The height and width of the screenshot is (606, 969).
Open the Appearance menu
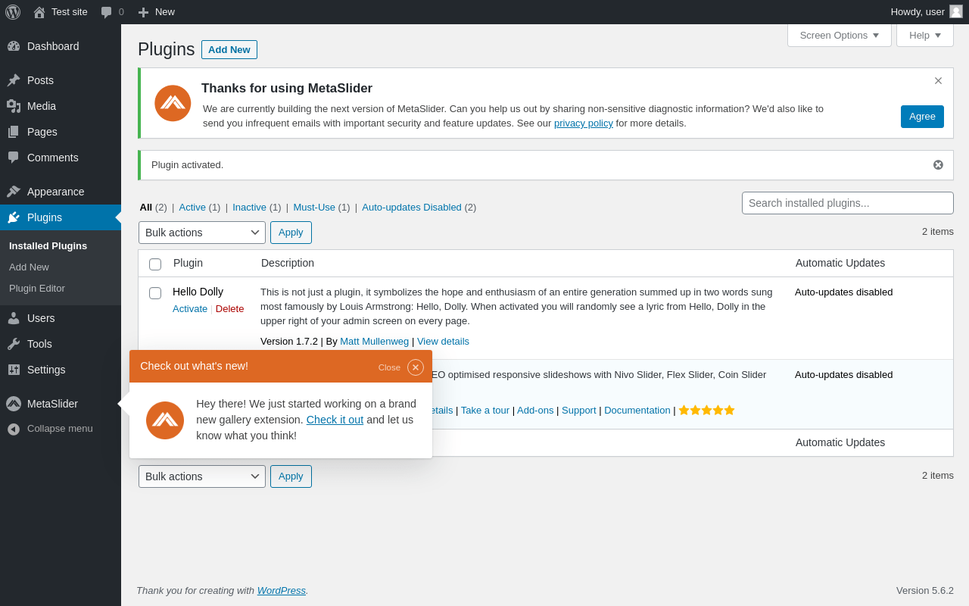coord(61,192)
